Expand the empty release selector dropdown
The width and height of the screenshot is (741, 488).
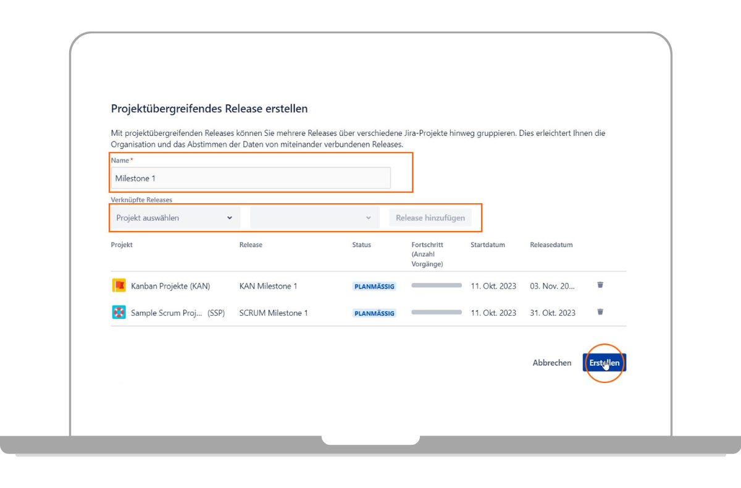click(x=314, y=218)
